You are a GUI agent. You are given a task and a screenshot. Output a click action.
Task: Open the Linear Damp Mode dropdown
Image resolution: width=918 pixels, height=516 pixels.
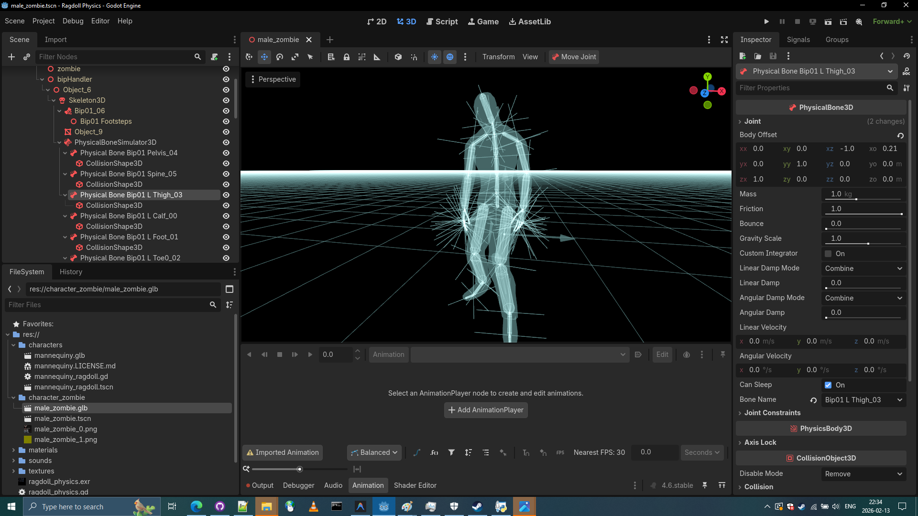click(863, 269)
